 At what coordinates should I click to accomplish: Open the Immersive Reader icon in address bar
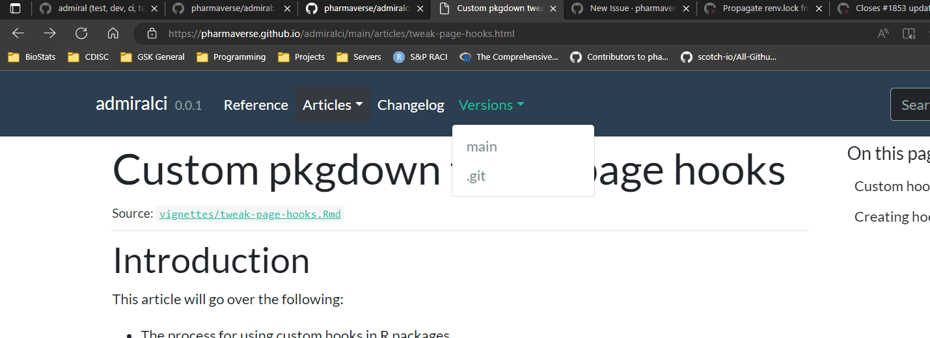tap(909, 33)
